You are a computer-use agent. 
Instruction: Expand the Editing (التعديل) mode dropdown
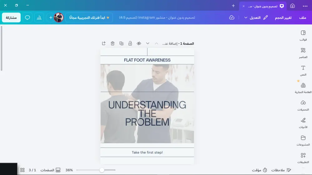click(256, 18)
